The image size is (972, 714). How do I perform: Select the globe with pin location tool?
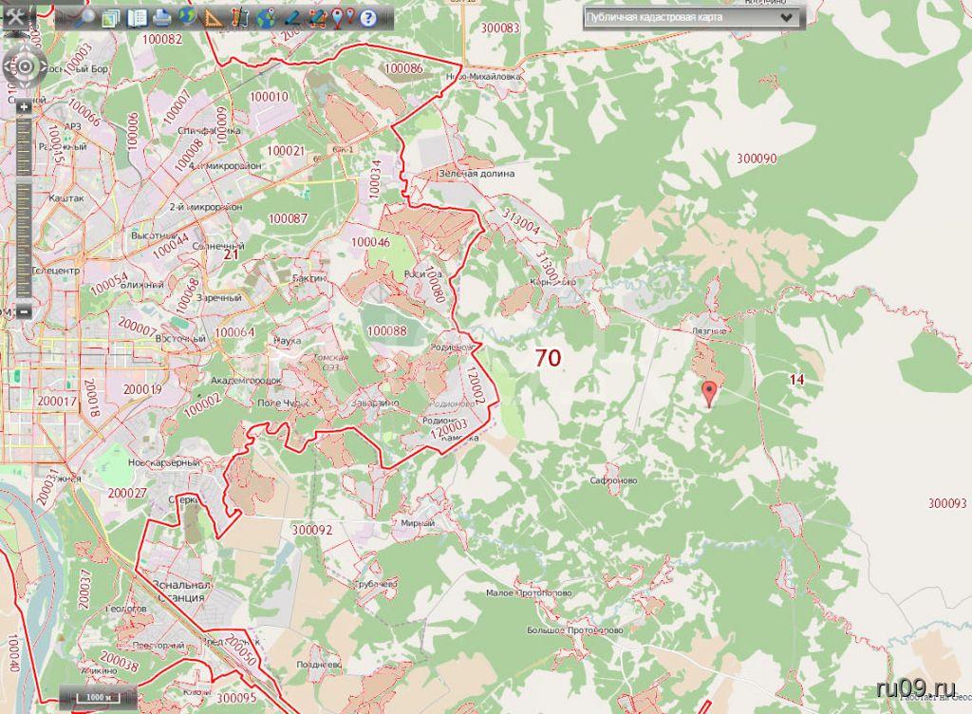[265, 18]
